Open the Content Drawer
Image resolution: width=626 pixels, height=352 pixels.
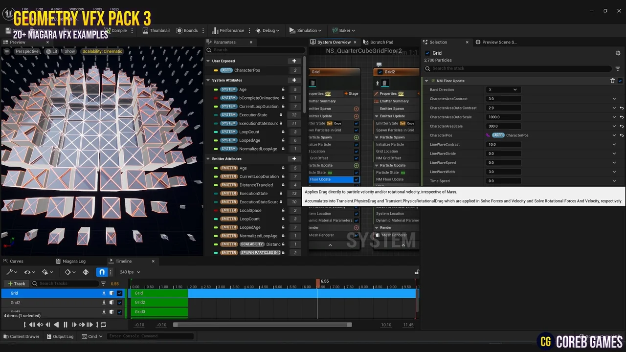point(22,336)
